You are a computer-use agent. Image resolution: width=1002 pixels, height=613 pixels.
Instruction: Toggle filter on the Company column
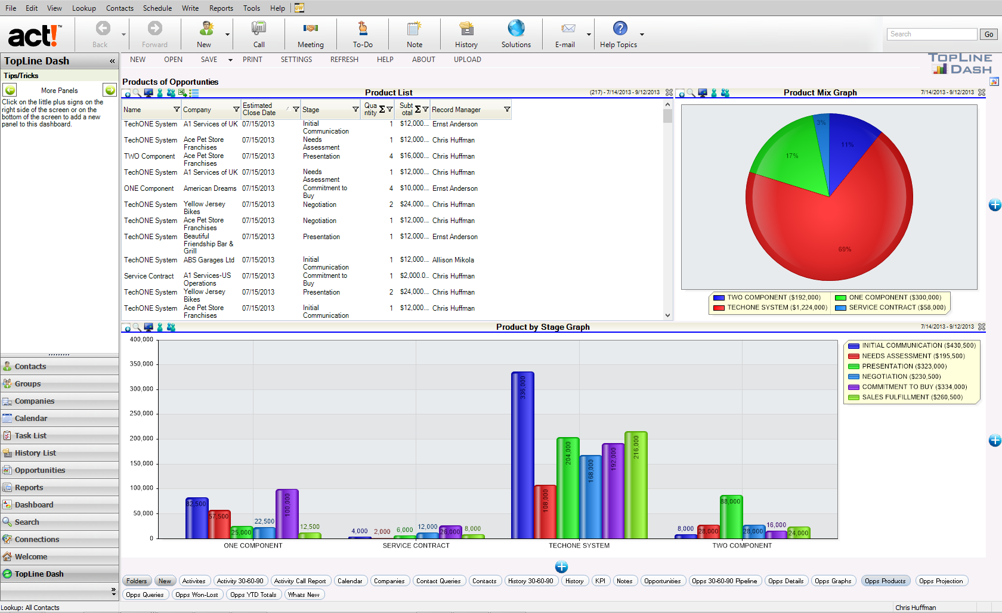pyautogui.click(x=236, y=110)
